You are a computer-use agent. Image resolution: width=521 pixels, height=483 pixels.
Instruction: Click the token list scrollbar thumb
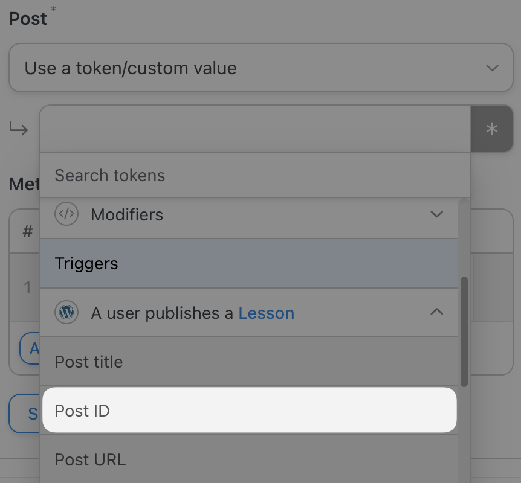click(x=464, y=331)
